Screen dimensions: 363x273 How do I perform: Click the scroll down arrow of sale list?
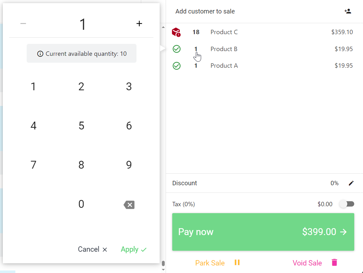[163, 270]
